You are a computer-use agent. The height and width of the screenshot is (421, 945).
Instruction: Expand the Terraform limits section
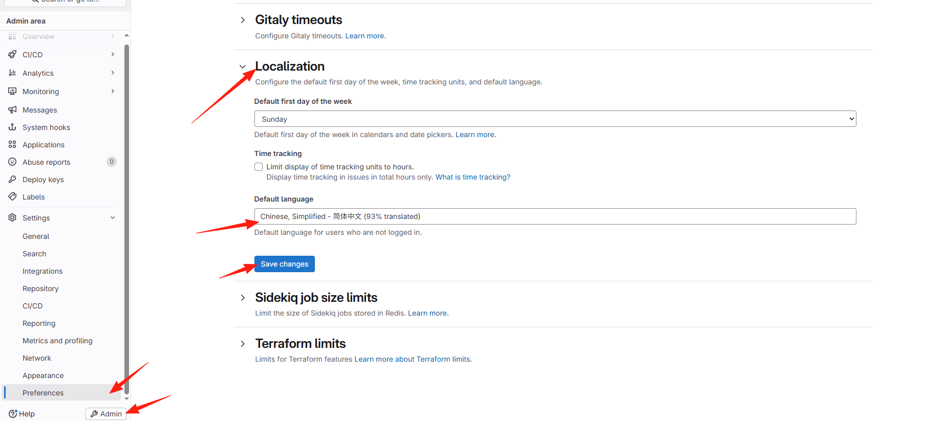pos(243,344)
